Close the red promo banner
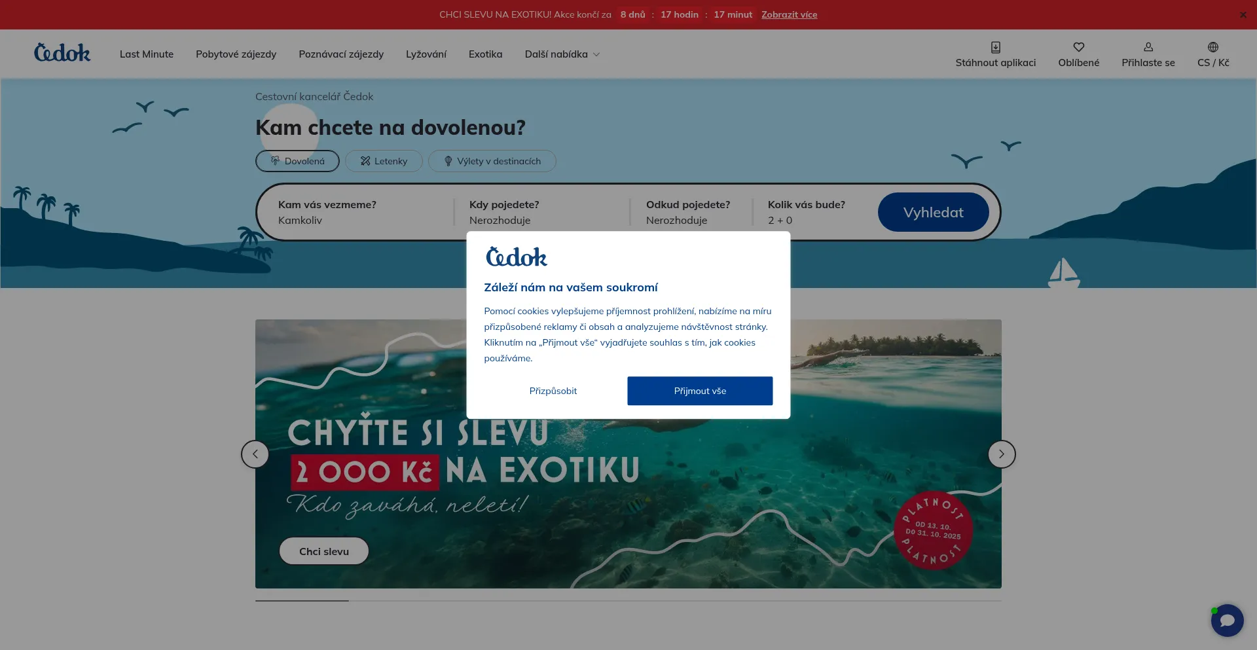 pos(1243,15)
